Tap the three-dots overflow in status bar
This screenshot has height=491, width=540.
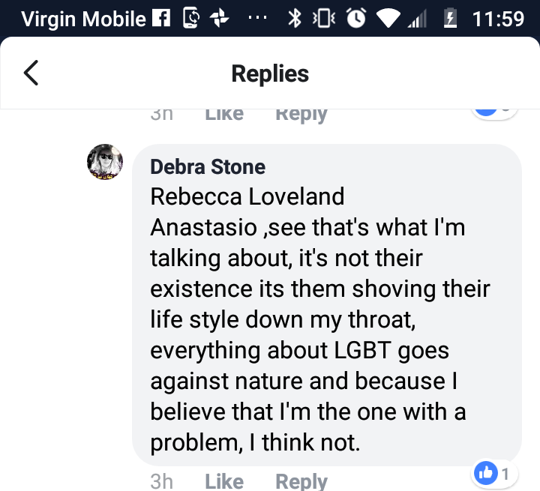click(x=256, y=19)
